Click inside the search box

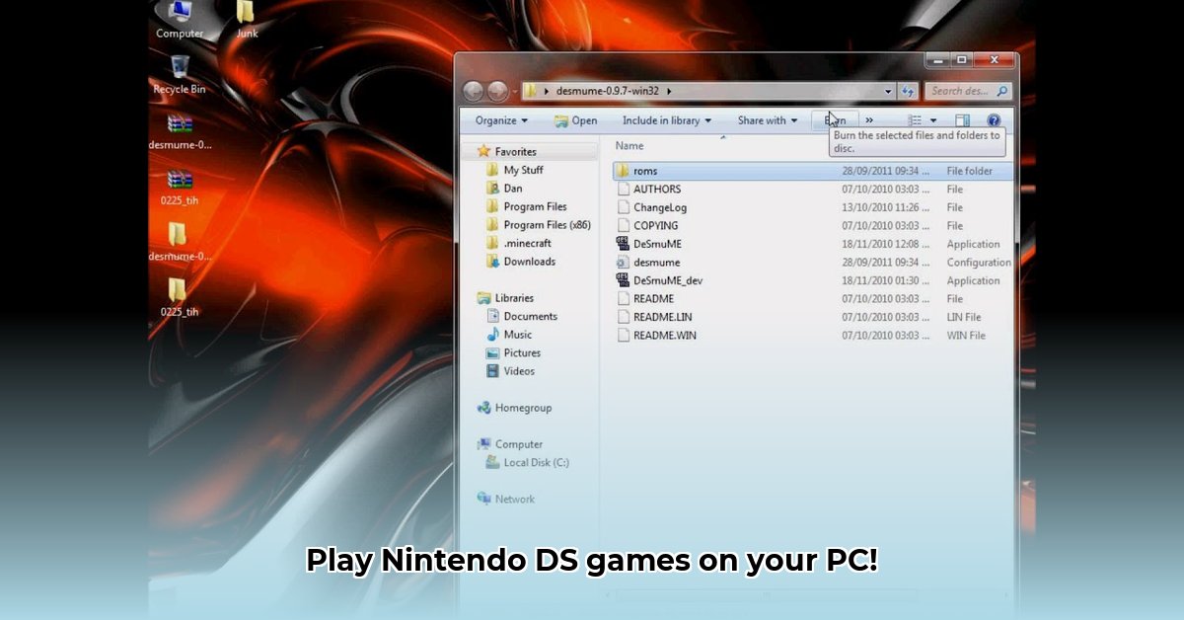click(962, 90)
